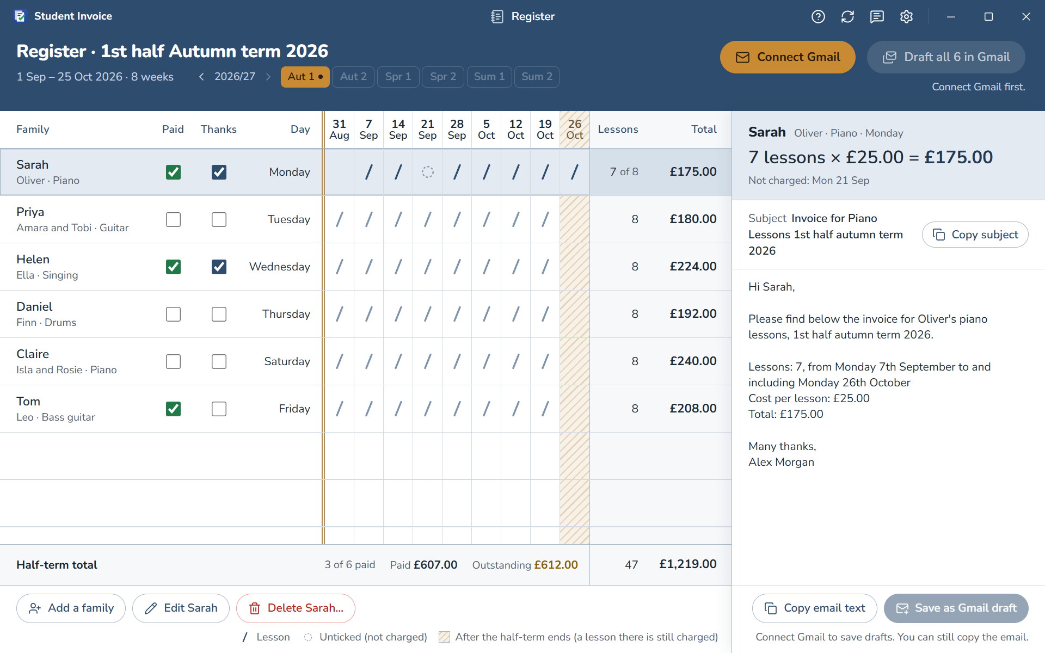Select the Daniel family row
The image size is (1045, 653).
click(x=366, y=314)
